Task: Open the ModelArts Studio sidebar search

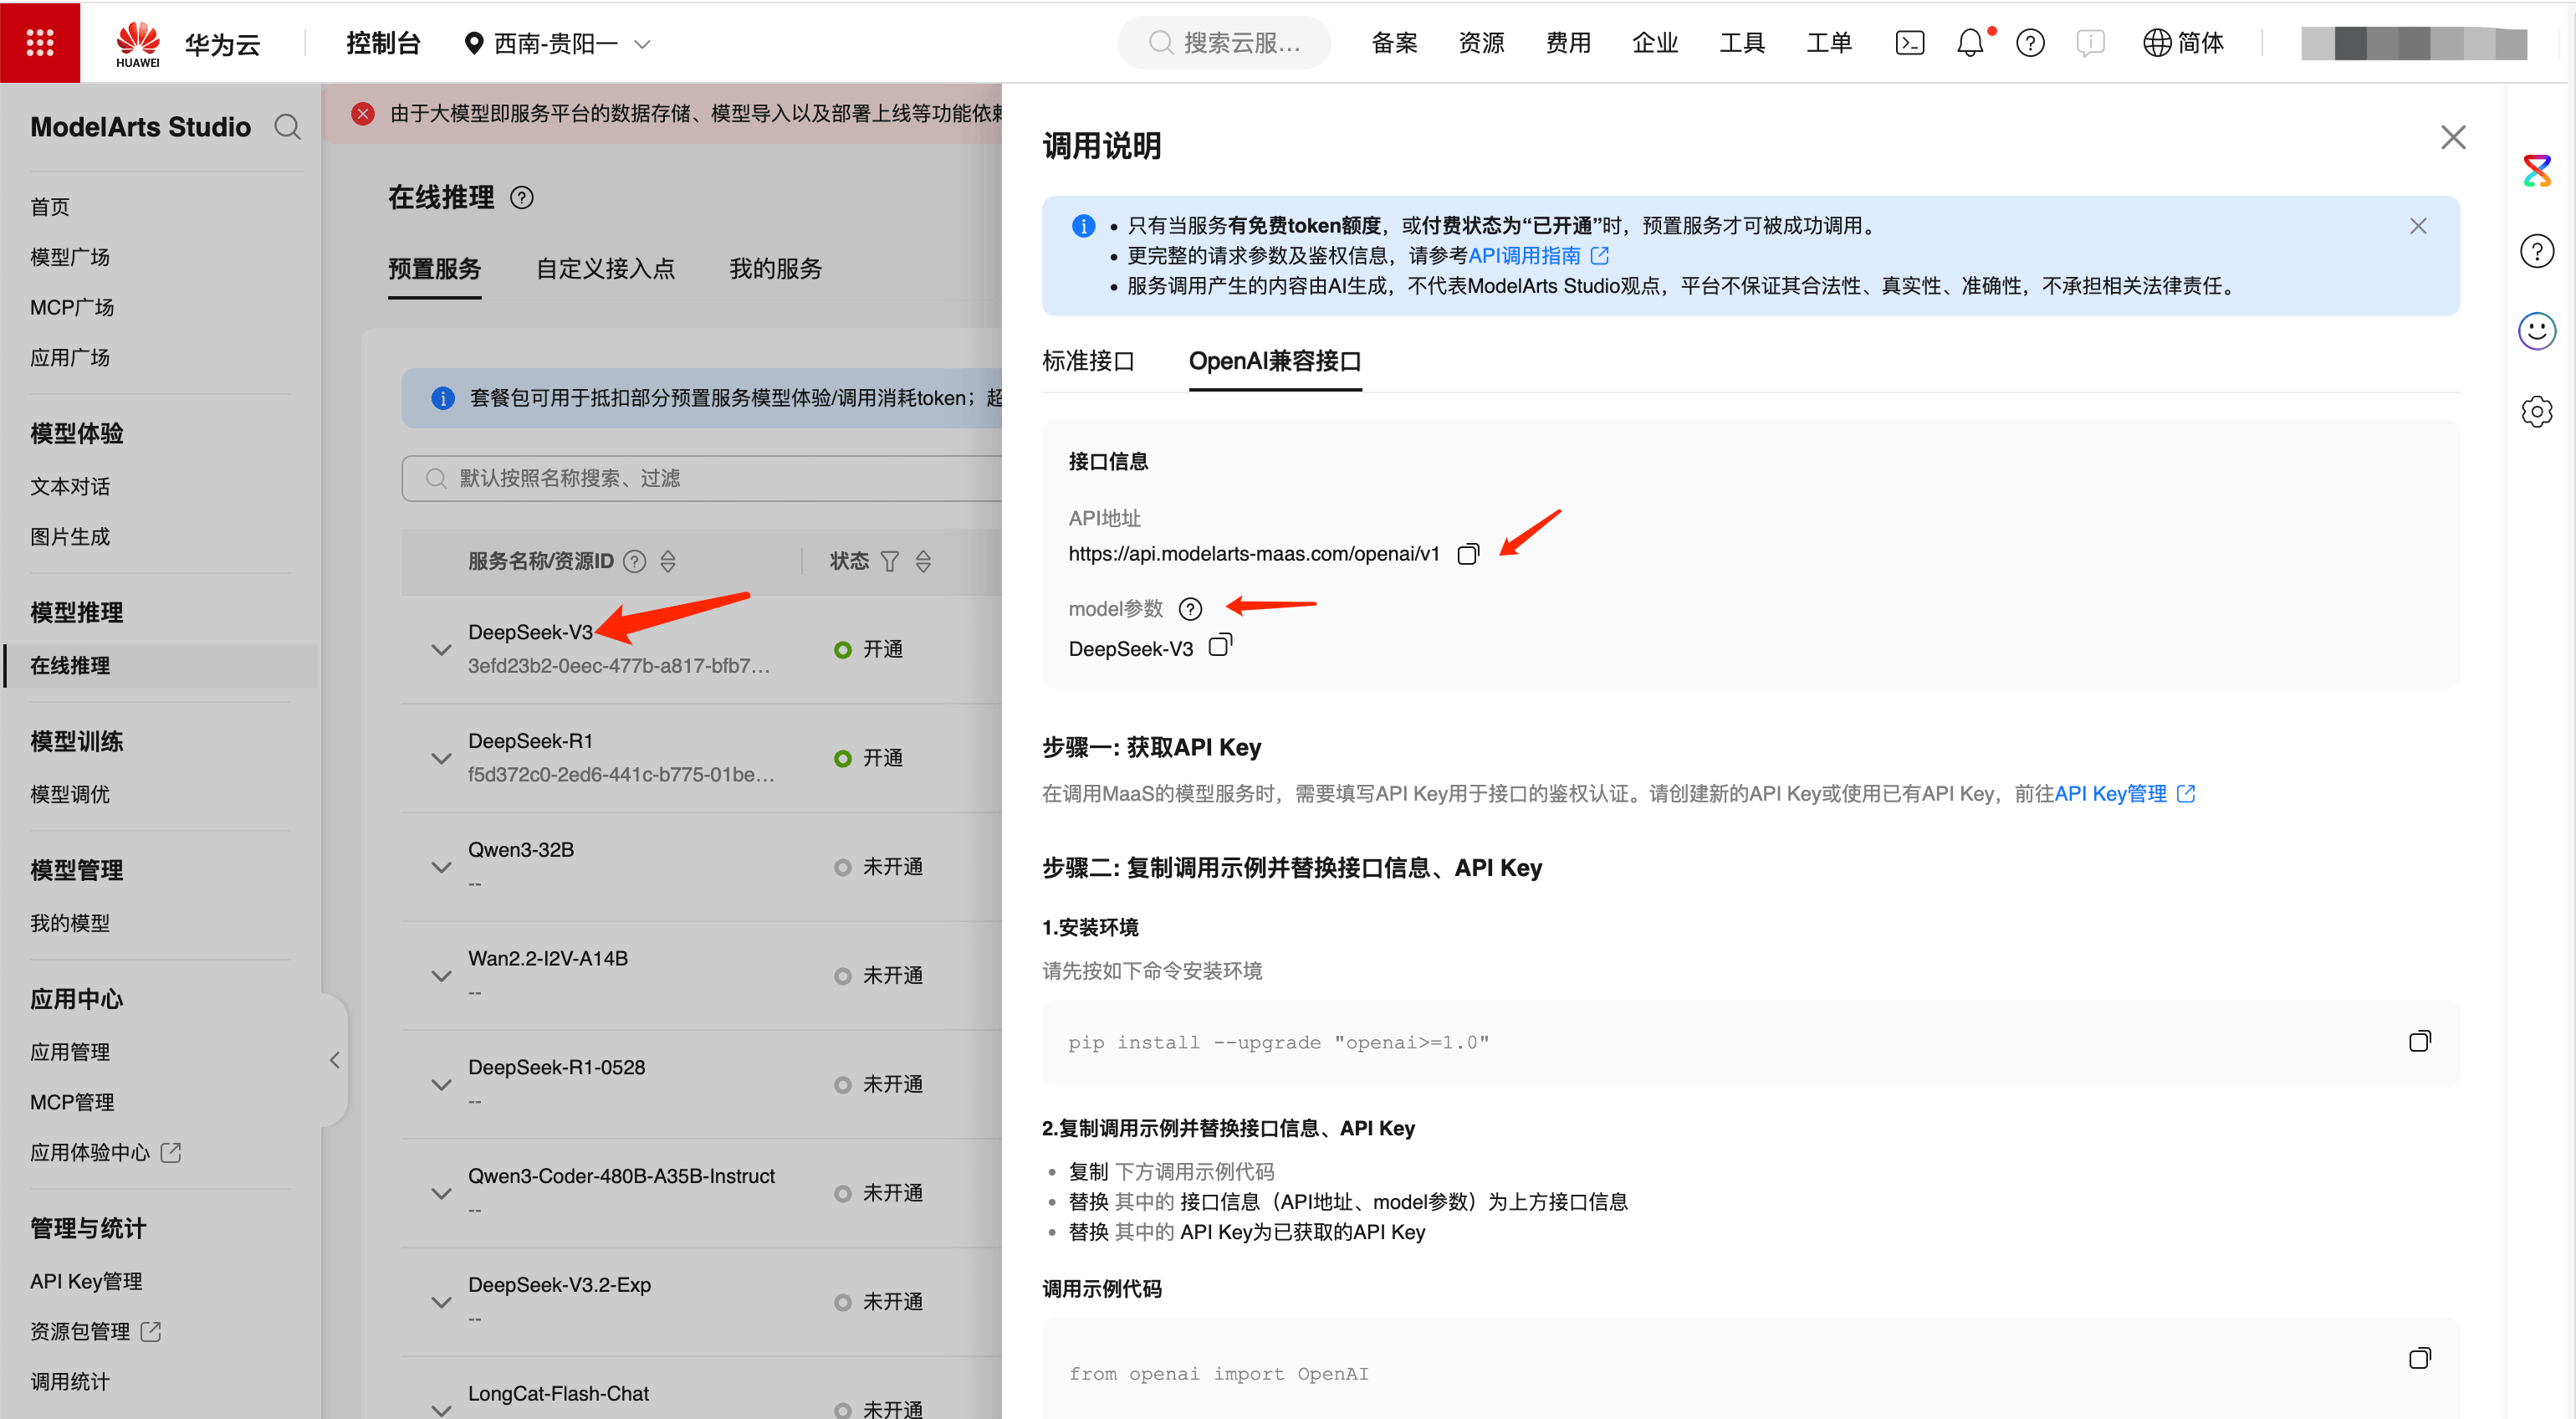Action: 287,127
